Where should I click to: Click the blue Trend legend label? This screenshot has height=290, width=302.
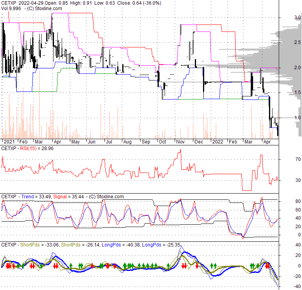point(28,197)
